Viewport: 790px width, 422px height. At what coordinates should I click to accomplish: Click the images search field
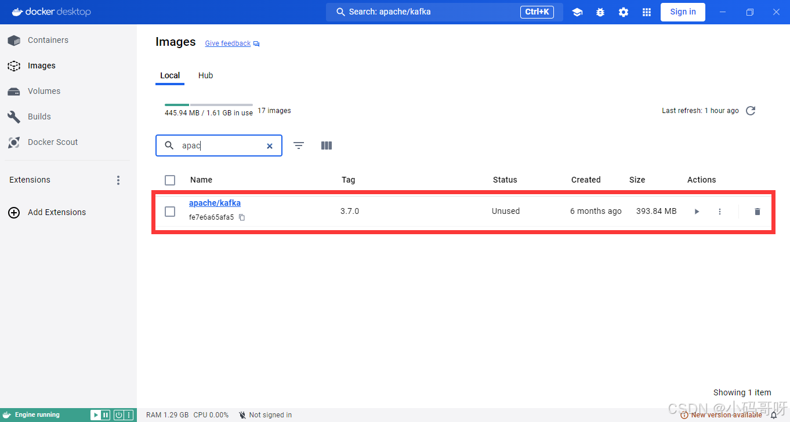tap(219, 145)
